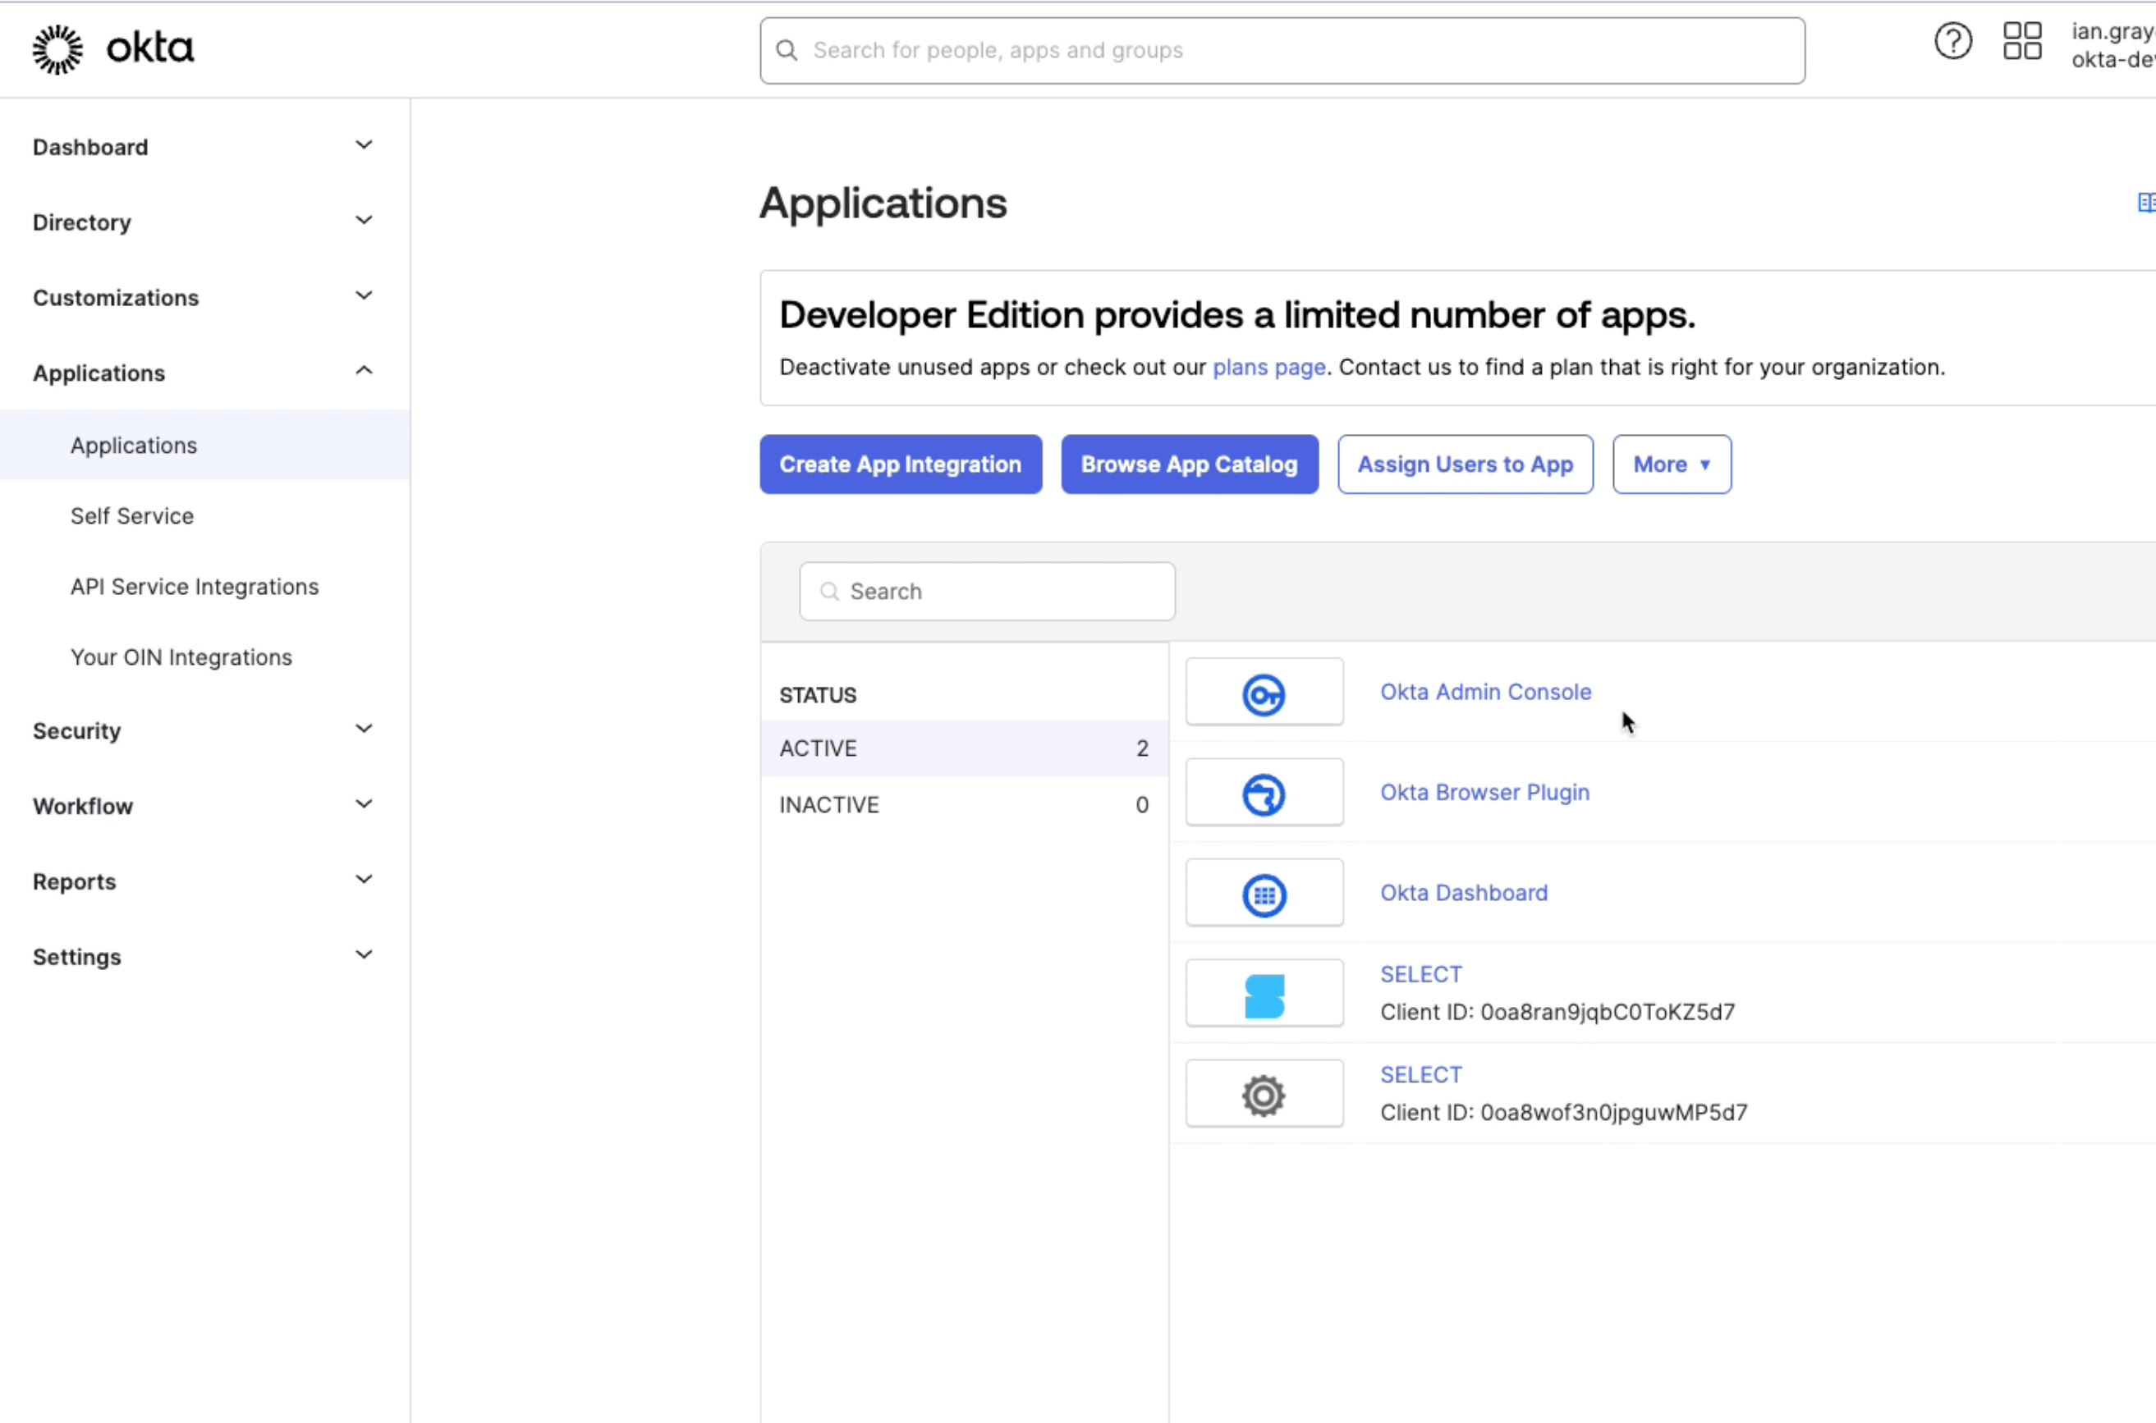Click the Settings label in sidebar
The width and height of the screenshot is (2156, 1423).
pyautogui.click(x=76, y=957)
